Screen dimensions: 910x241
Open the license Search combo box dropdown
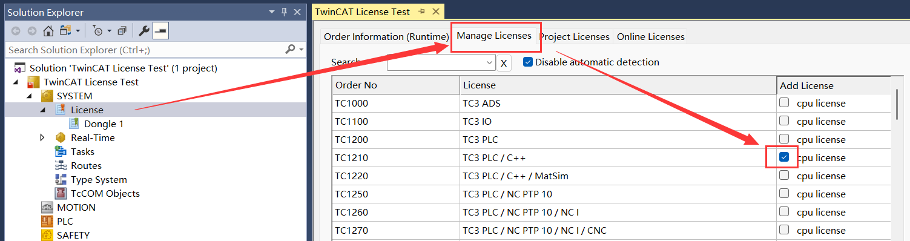point(490,62)
